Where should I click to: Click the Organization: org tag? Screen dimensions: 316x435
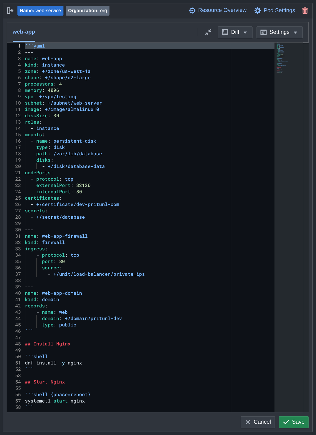(88, 11)
